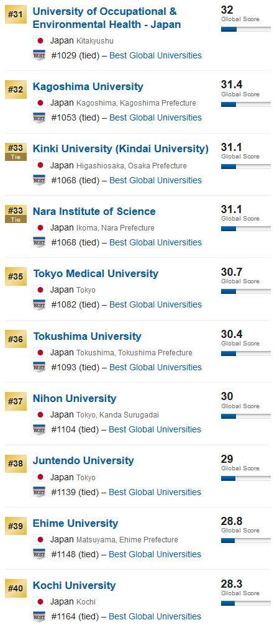Click the #33 Tie badge for Nara Institute
This screenshot has height=625, width=277.
tap(16, 214)
